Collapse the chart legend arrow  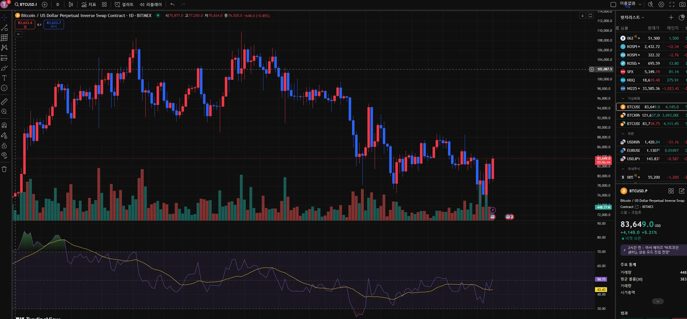click(18, 34)
